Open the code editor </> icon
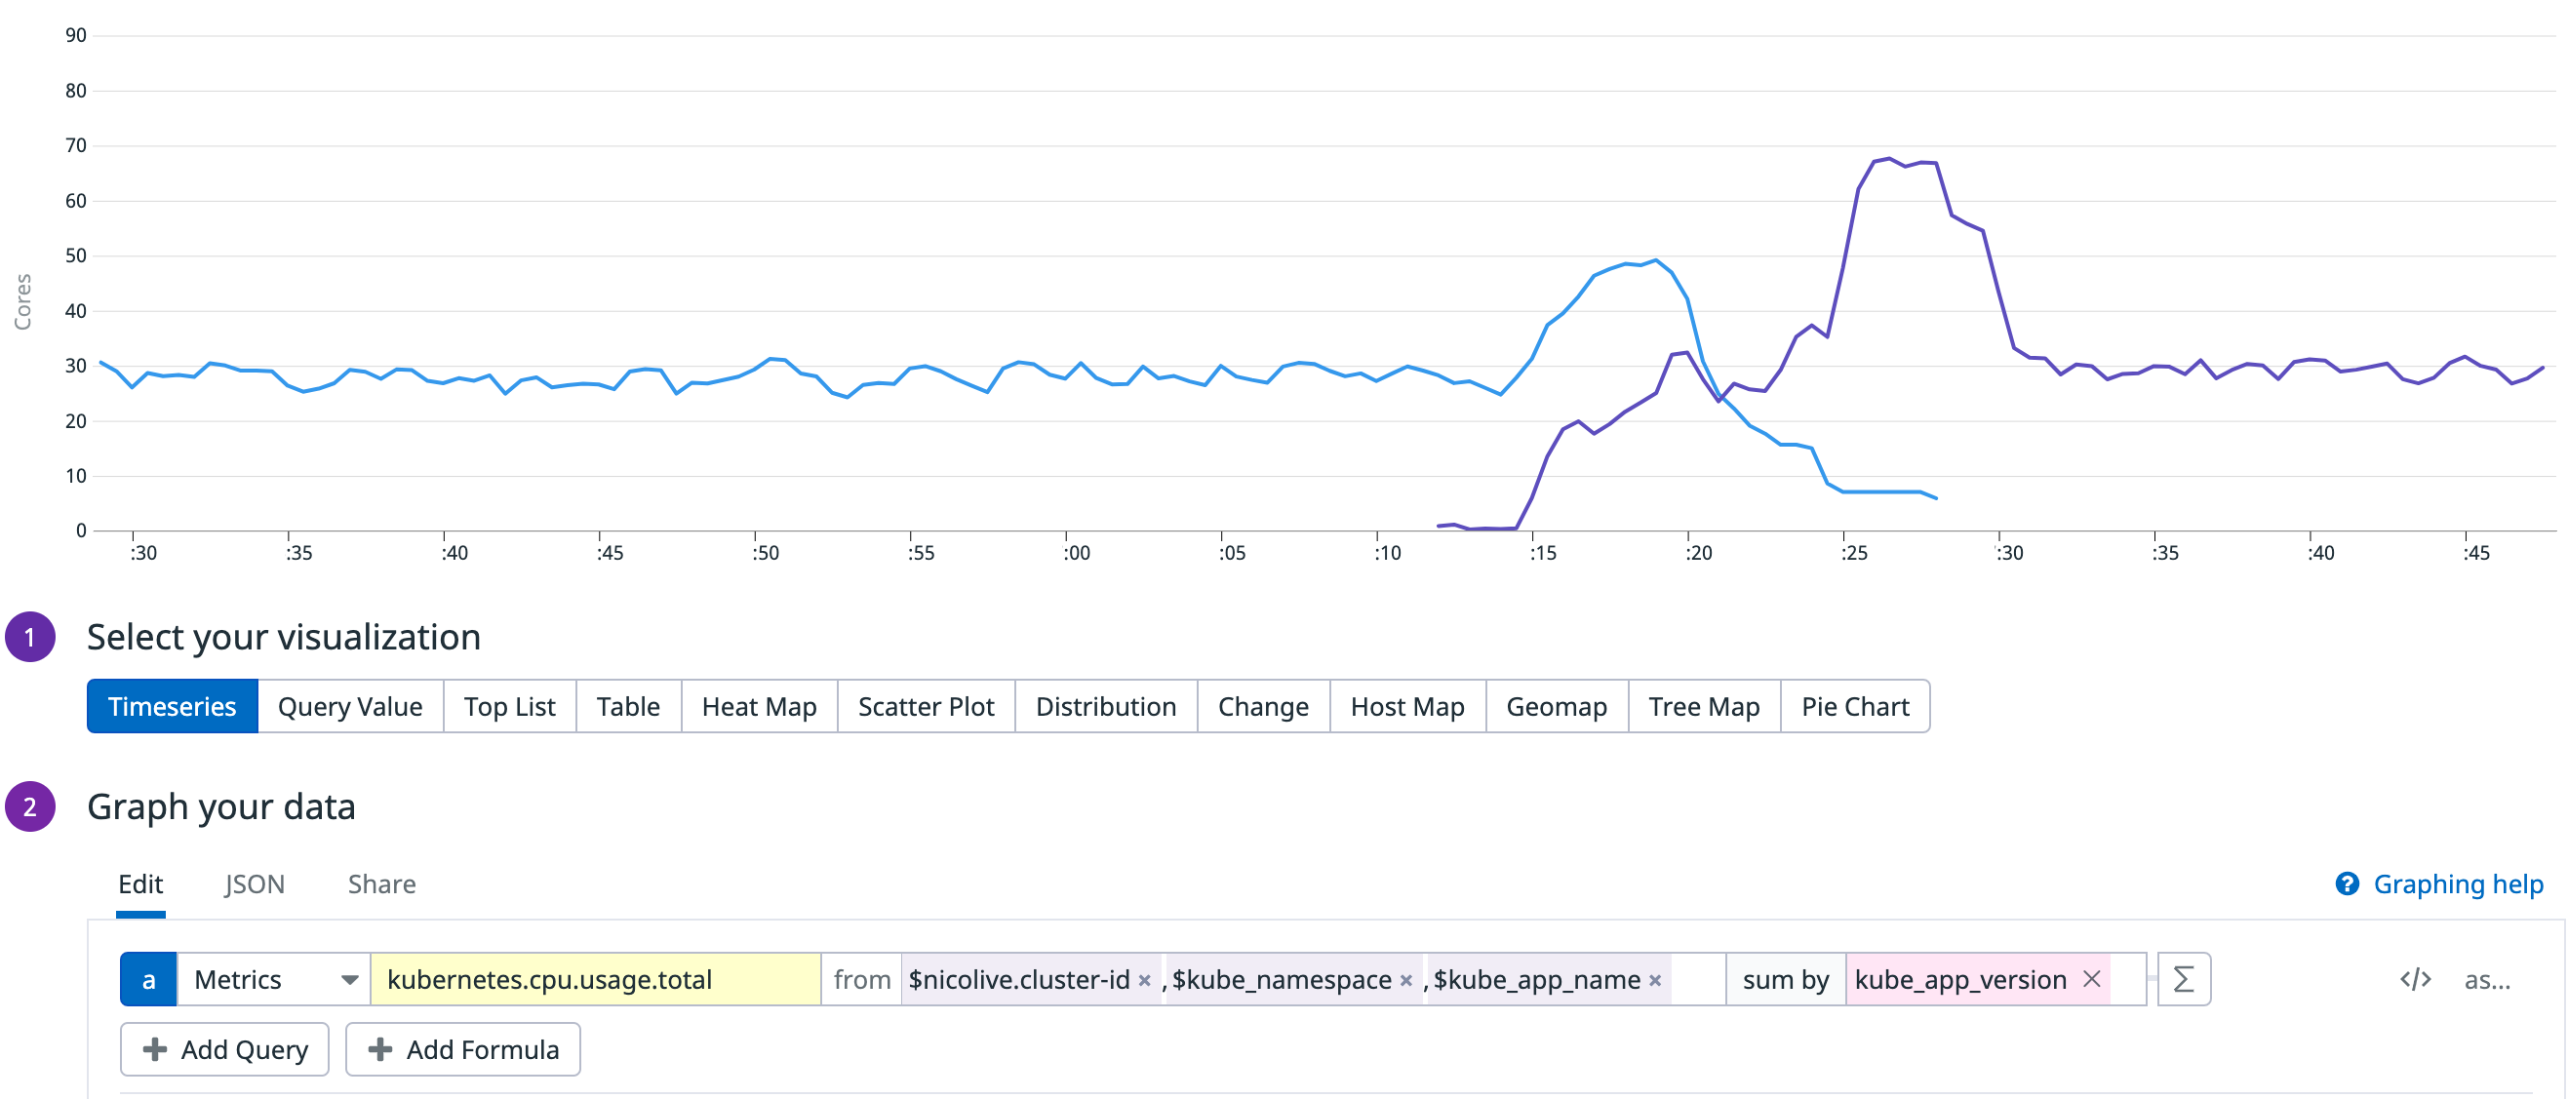 click(x=2414, y=978)
